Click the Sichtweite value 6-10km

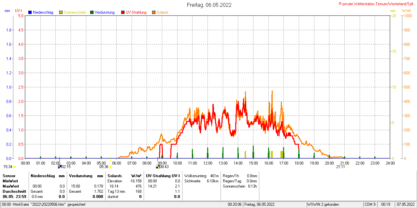click(212, 181)
